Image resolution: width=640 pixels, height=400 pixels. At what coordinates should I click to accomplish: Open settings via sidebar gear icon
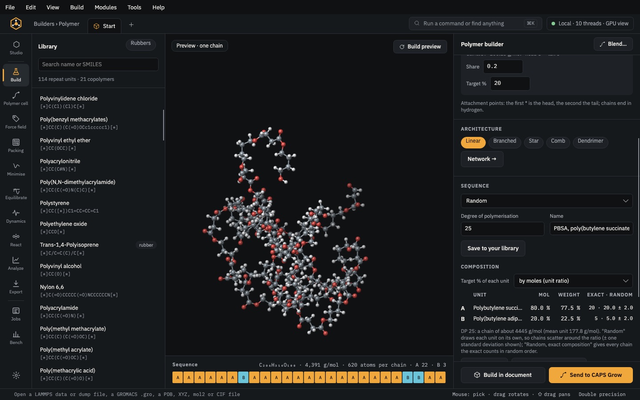[x=16, y=376]
